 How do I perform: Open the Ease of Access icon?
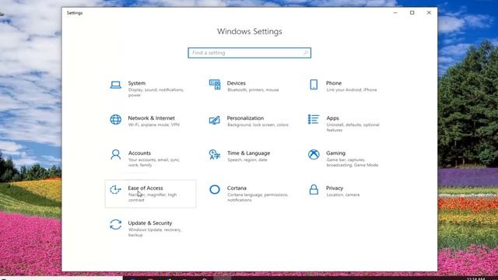point(115,190)
